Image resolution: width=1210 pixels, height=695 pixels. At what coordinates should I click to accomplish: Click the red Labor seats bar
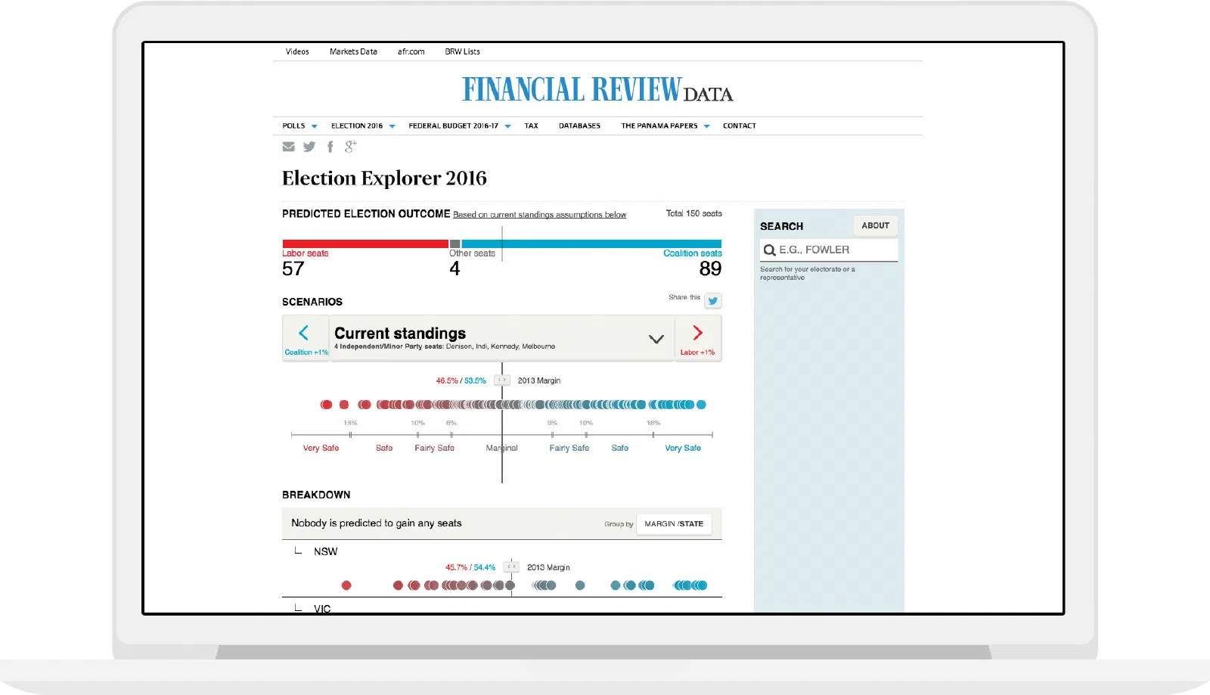(x=365, y=244)
